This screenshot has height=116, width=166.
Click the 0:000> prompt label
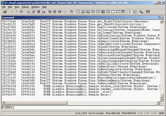coord(7,107)
